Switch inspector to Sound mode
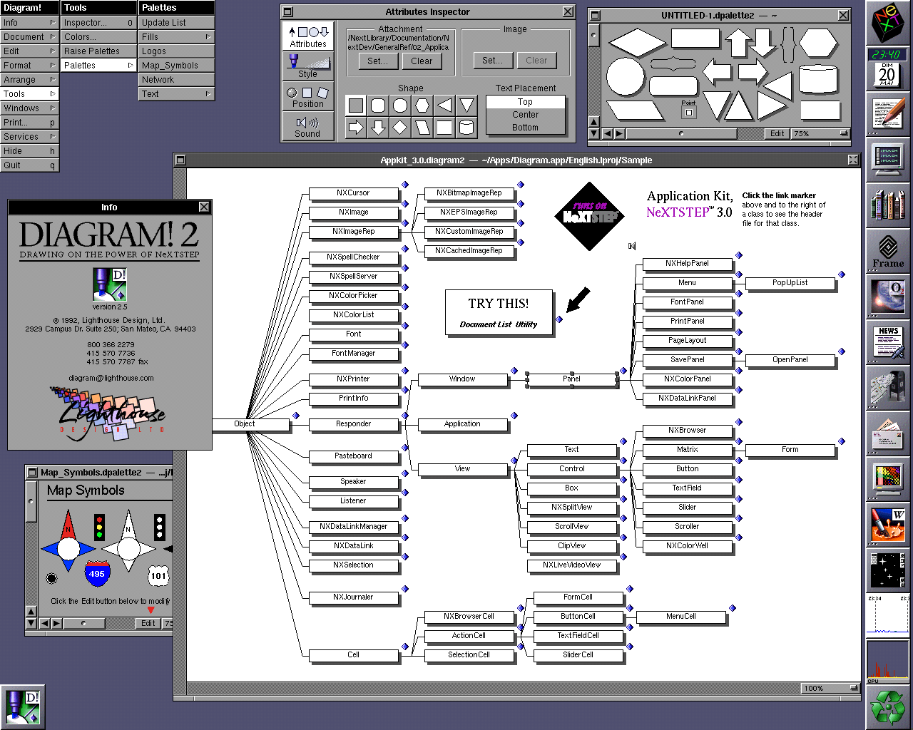 coord(307,126)
